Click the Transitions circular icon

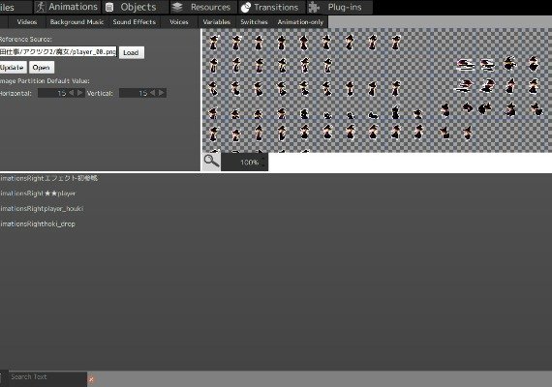pos(246,8)
